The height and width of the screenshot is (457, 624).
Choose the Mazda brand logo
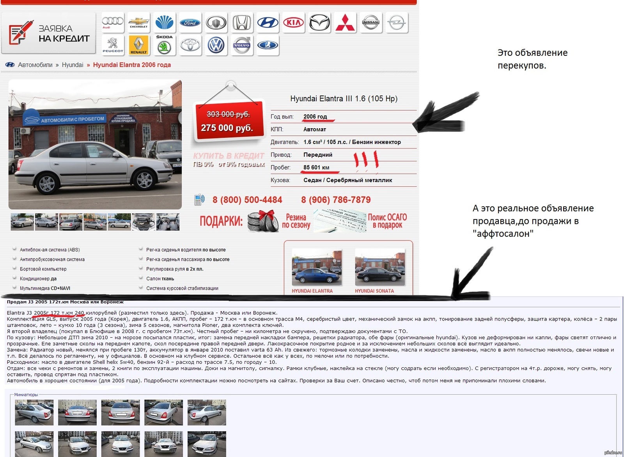click(x=319, y=23)
